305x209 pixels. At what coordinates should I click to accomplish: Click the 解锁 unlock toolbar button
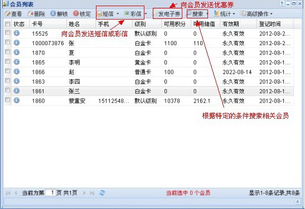point(59,14)
